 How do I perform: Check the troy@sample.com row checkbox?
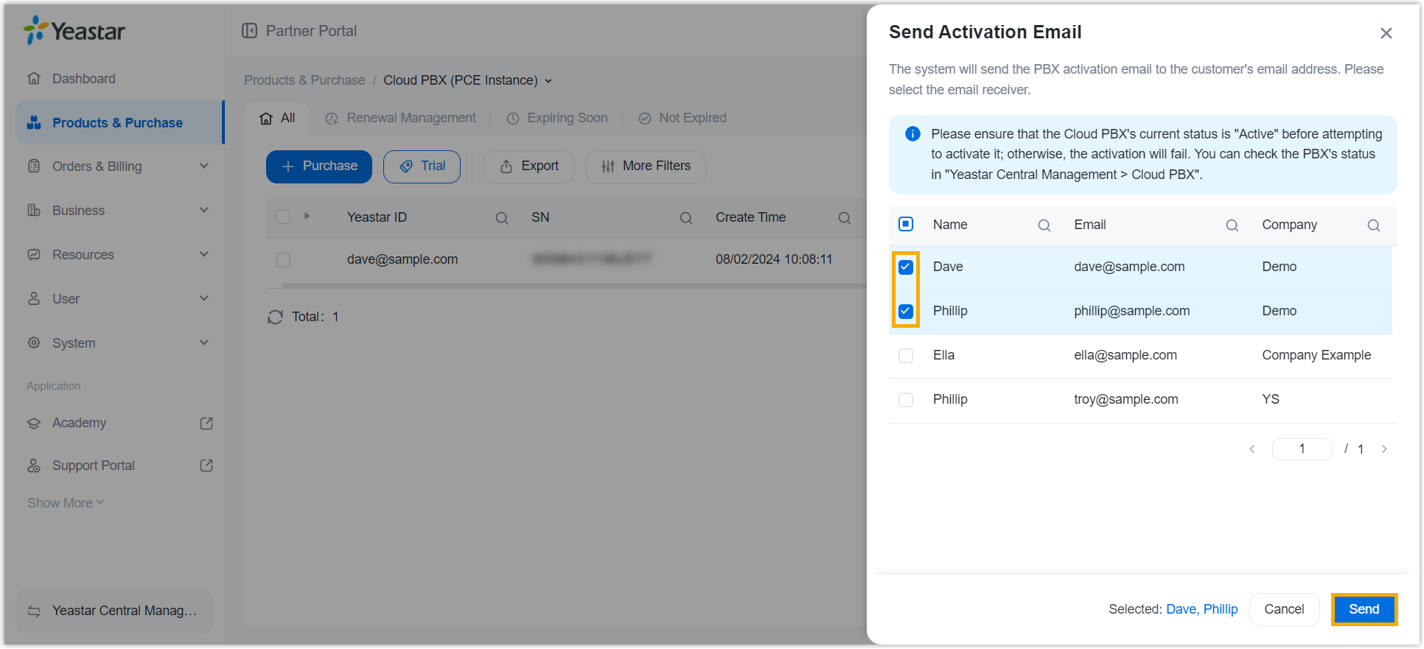[906, 400]
